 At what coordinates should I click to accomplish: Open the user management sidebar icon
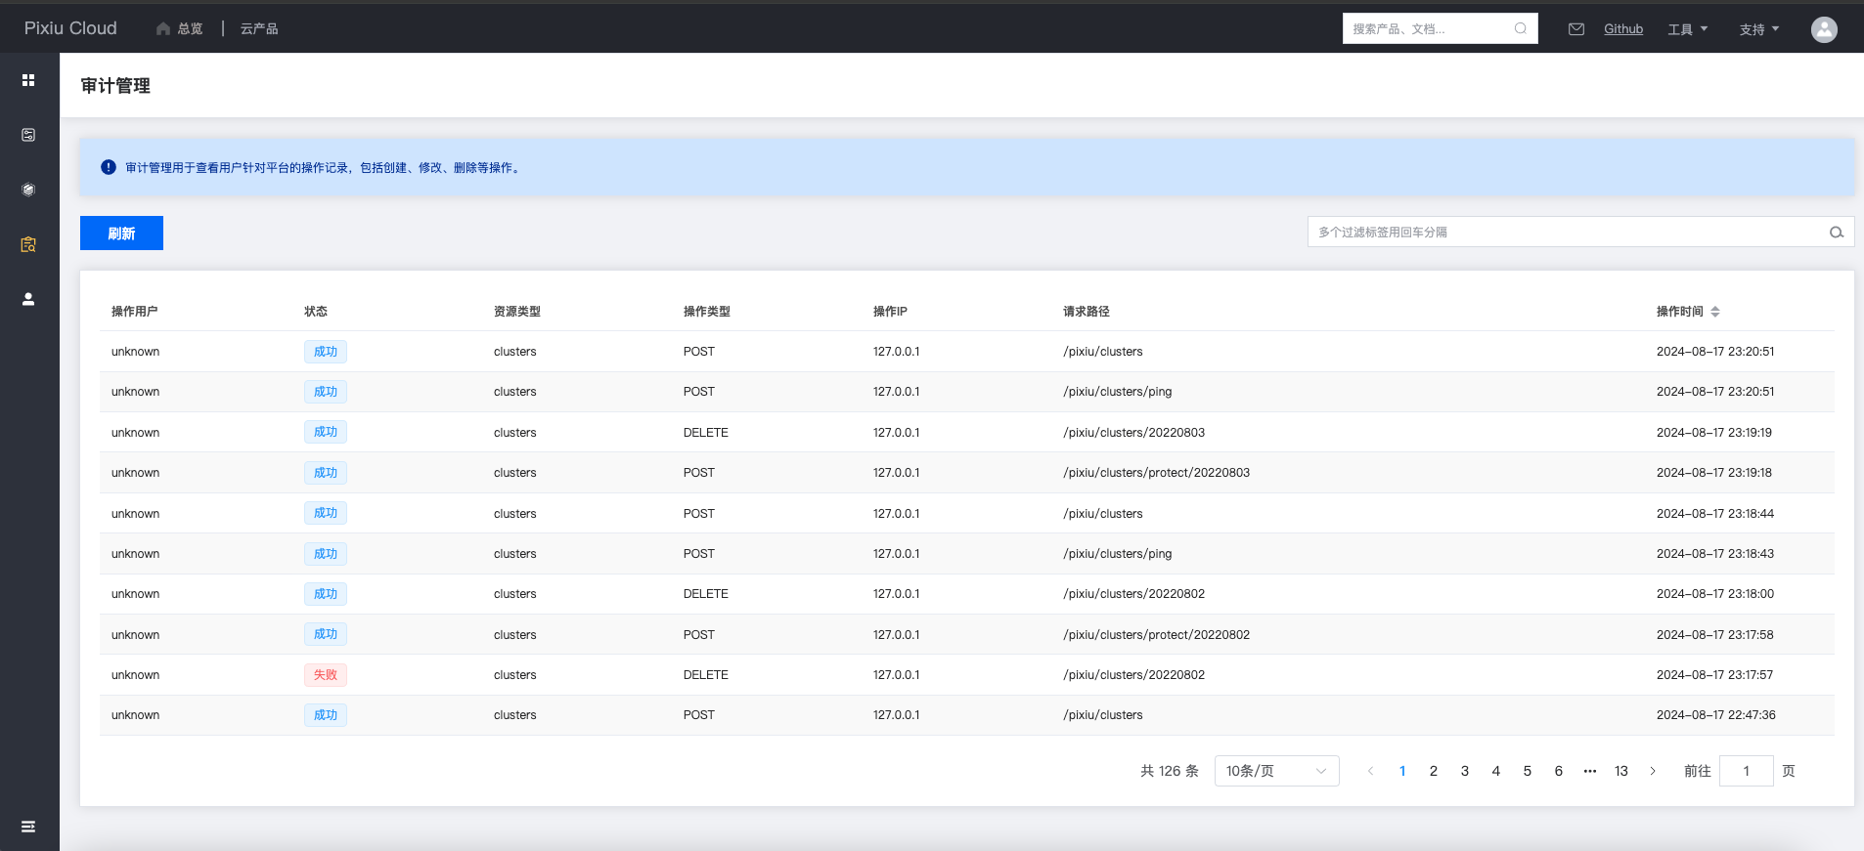click(x=28, y=299)
